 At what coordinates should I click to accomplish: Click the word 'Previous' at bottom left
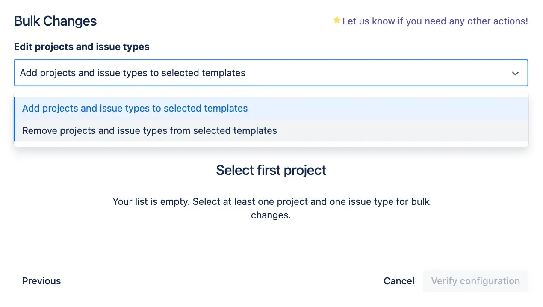(41, 281)
